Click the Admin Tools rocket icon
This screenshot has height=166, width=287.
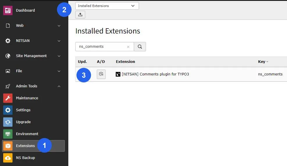[8, 86]
